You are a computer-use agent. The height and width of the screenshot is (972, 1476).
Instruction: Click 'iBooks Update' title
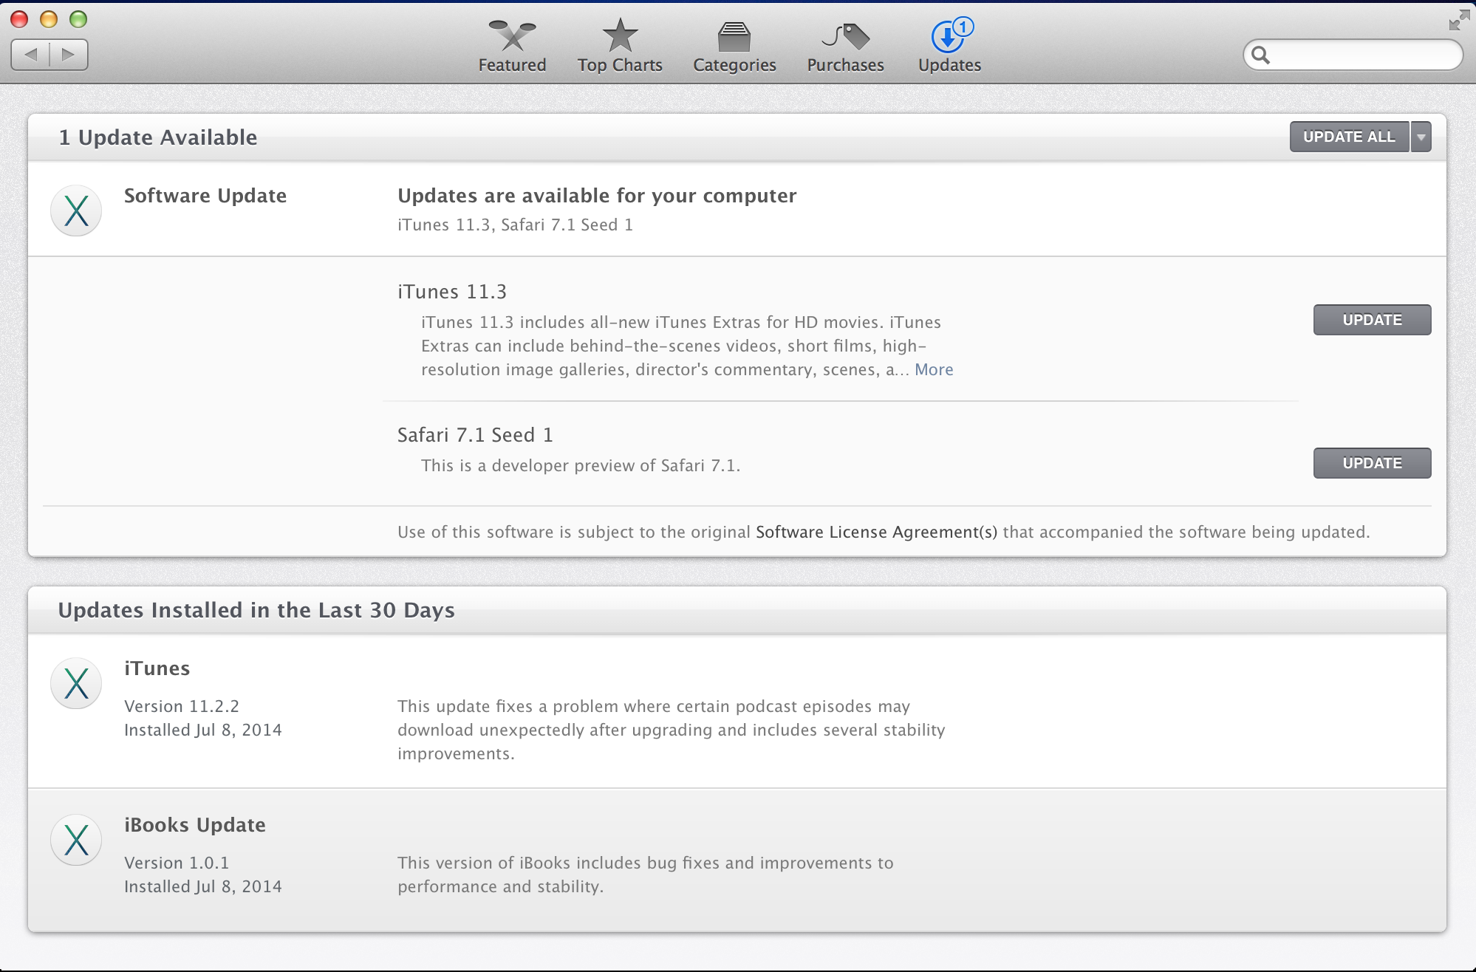tap(195, 825)
